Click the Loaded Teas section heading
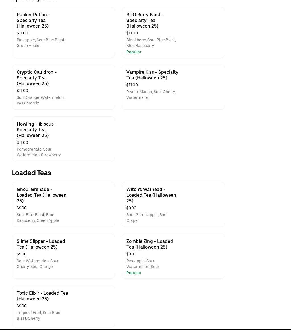This screenshot has height=330, width=291. point(31,173)
